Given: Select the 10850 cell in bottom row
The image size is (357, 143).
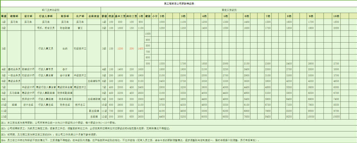Looking at the screenshot, I should tap(336, 117).
